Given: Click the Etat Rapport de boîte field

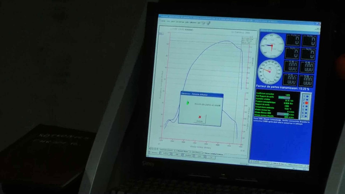Looking at the screenshot, I should 284,97.
